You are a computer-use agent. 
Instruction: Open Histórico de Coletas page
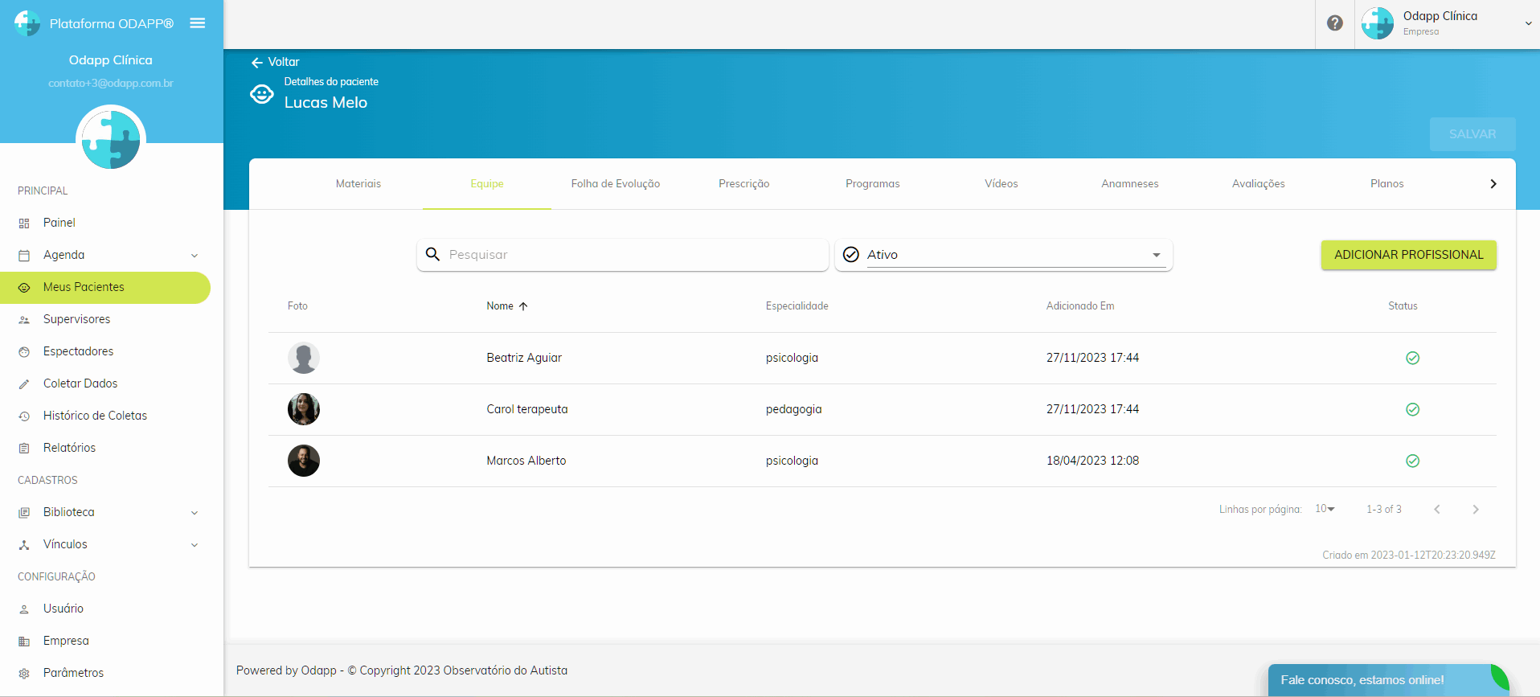tap(95, 416)
